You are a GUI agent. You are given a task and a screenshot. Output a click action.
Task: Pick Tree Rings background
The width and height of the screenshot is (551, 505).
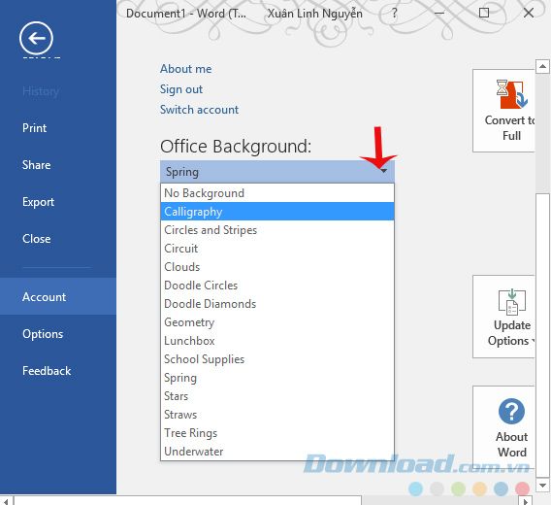click(x=277, y=433)
